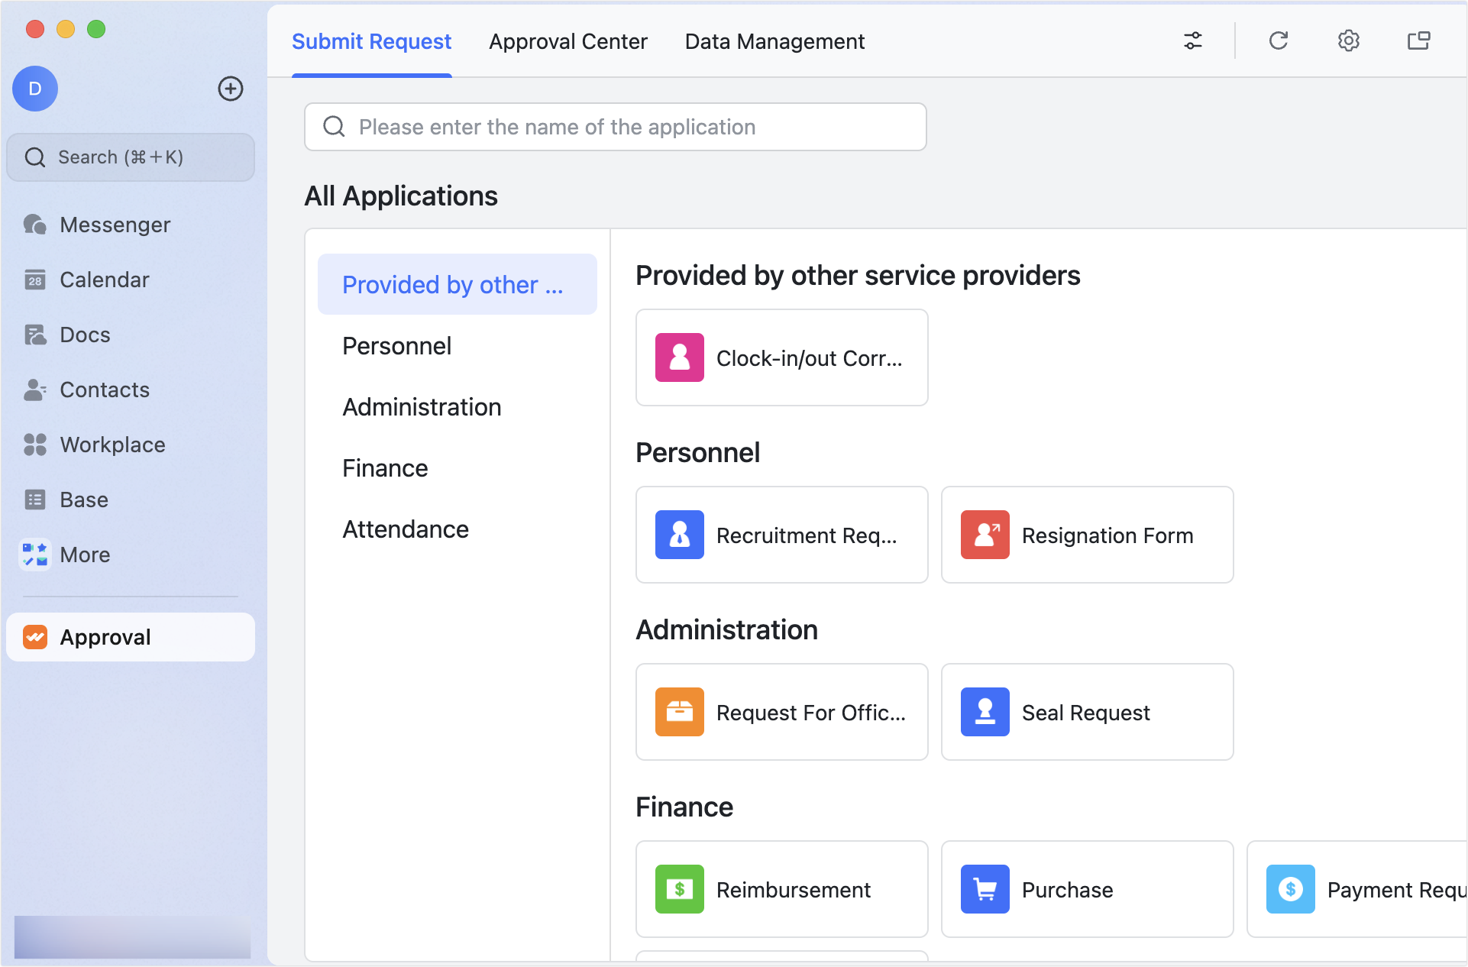This screenshot has height=967, width=1468.
Task: Select Docs in the sidebar
Action: (x=84, y=335)
